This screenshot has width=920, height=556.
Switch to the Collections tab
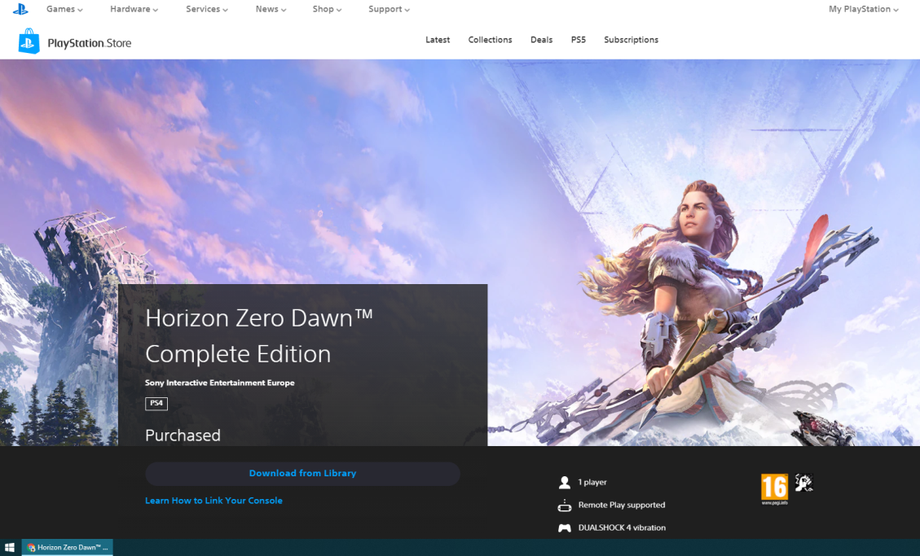(490, 40)
